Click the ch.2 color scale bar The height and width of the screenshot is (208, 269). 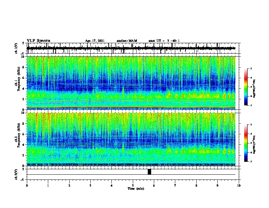pos(246,143)
